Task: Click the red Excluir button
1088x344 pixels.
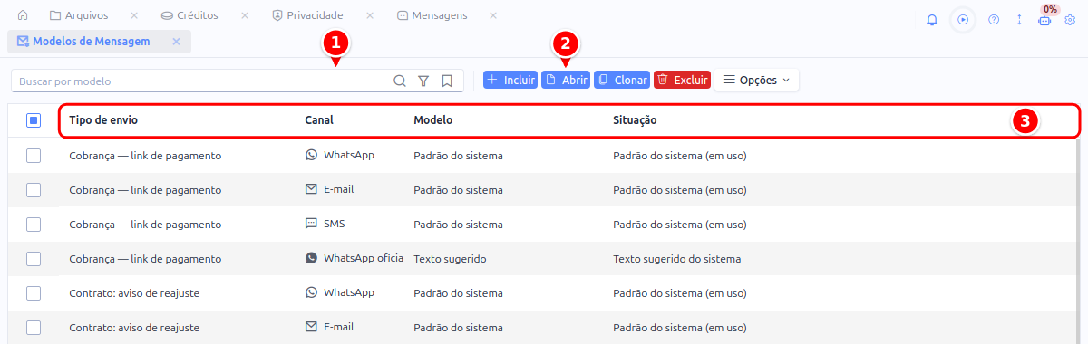Action: tap(682, 80)
